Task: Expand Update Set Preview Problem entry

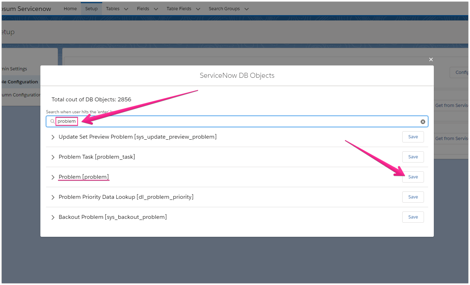Action: (x=53, y=137)
